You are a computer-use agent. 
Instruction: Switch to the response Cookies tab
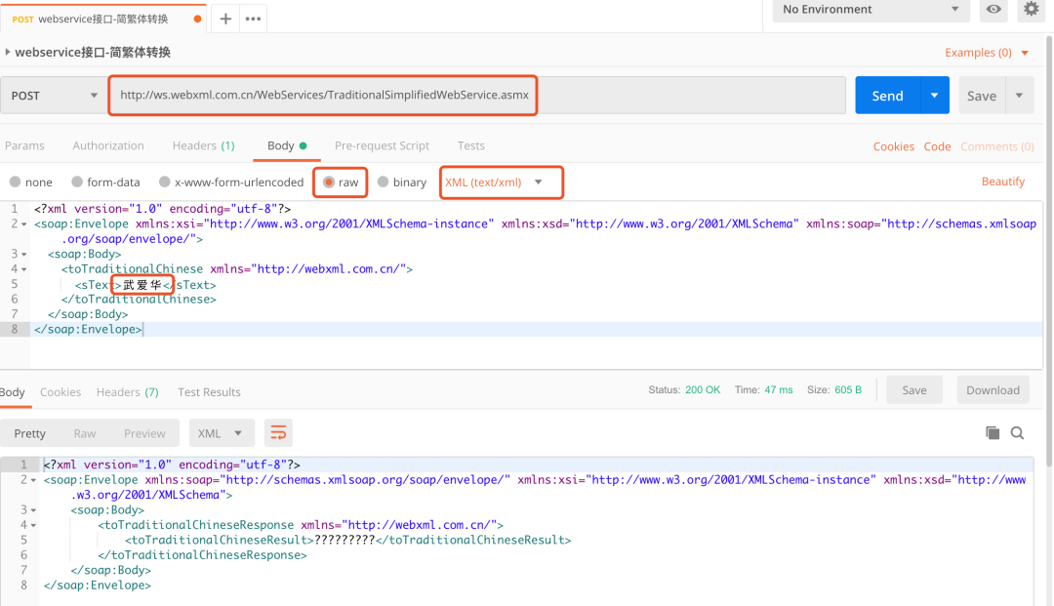click(61, 392)
